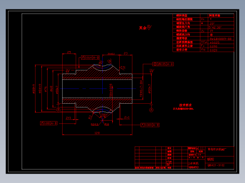
Task: Select the Φ76 diameter dimension
Action: point(46,89)
